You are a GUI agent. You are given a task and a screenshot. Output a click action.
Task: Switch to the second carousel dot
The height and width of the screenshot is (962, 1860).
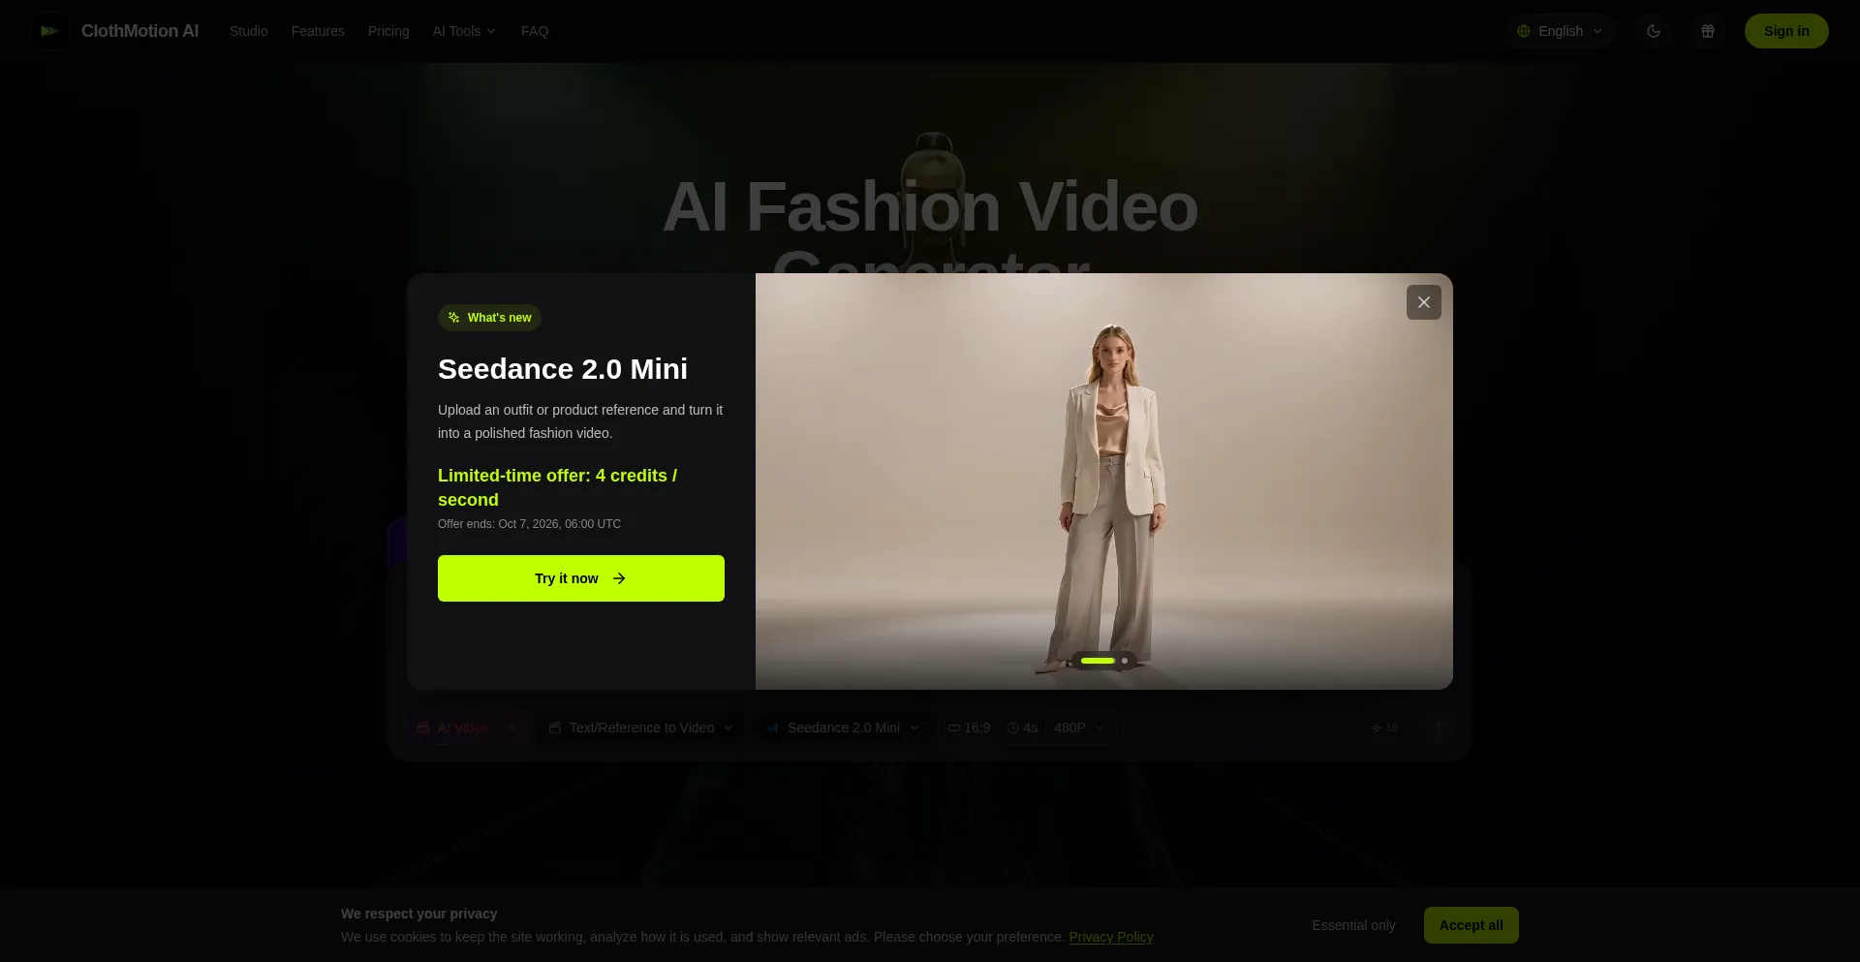1125,661
